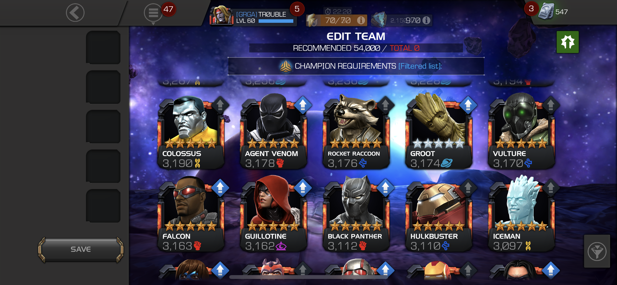Tap the first empty team slot
Image resolution: width=617 pixels, height=285 pixels.
tap(103, 48)
